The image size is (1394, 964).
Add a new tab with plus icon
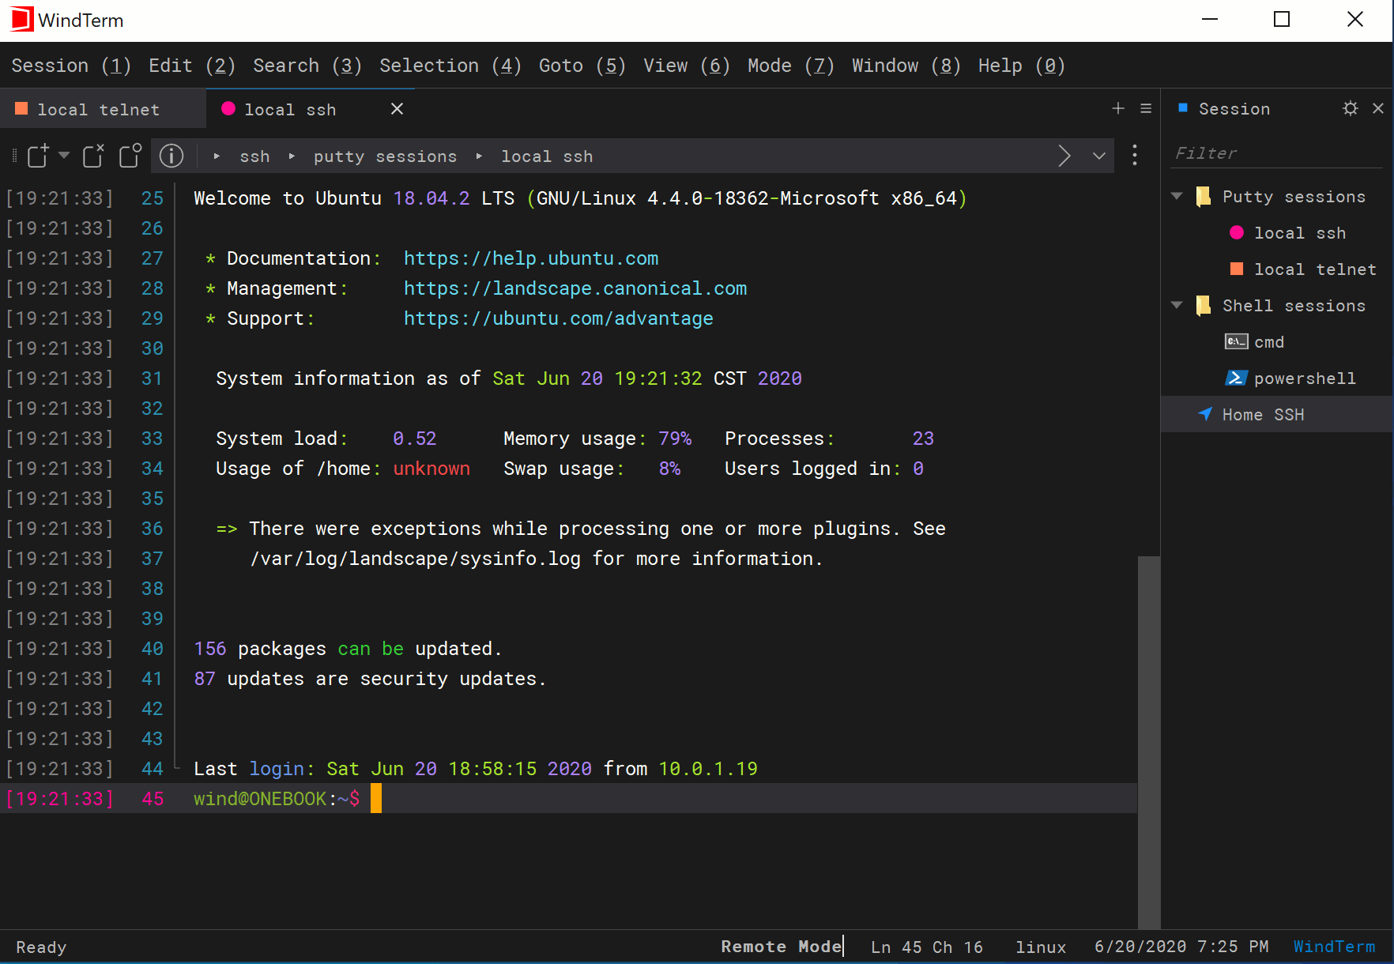[1118, 108]
